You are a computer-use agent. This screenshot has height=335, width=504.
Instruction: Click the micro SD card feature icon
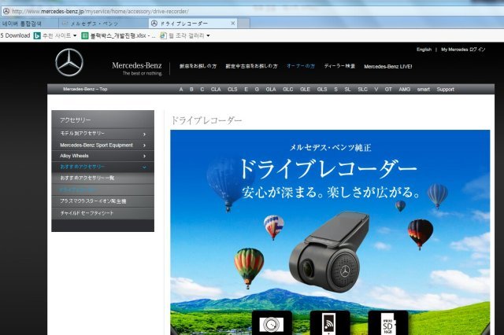387,323
